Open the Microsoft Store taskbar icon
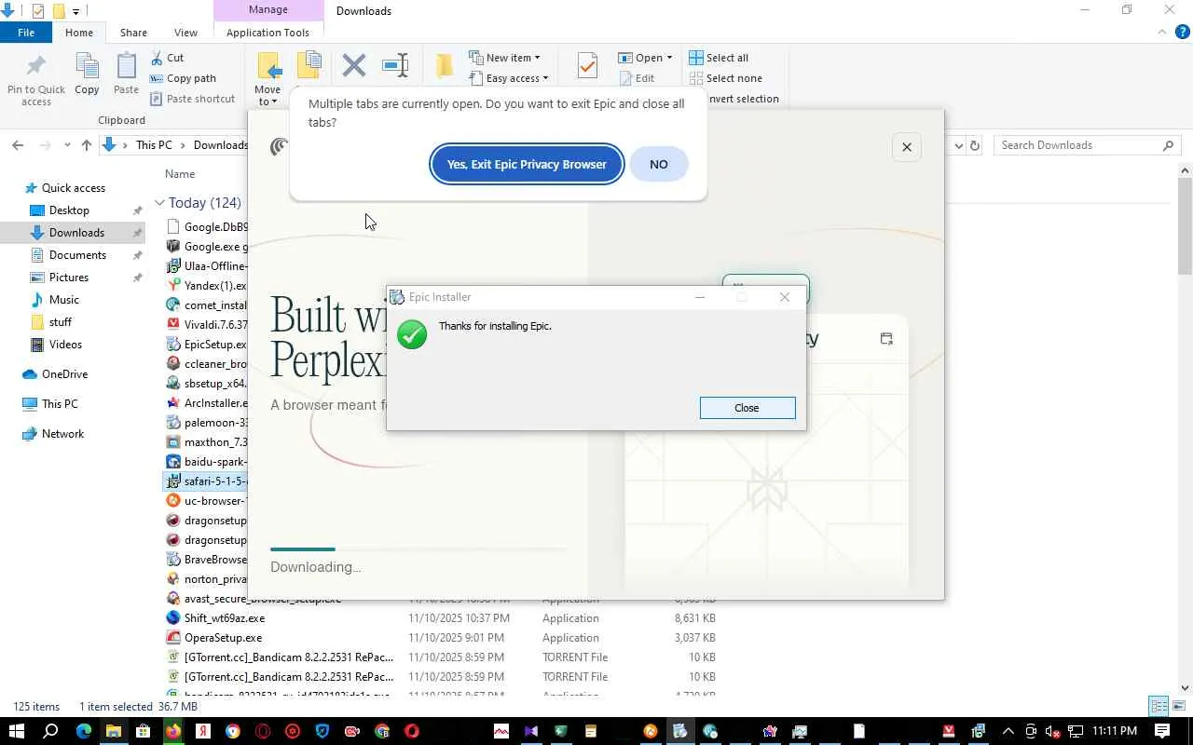The image size is (1193, 745). [144, 731]
